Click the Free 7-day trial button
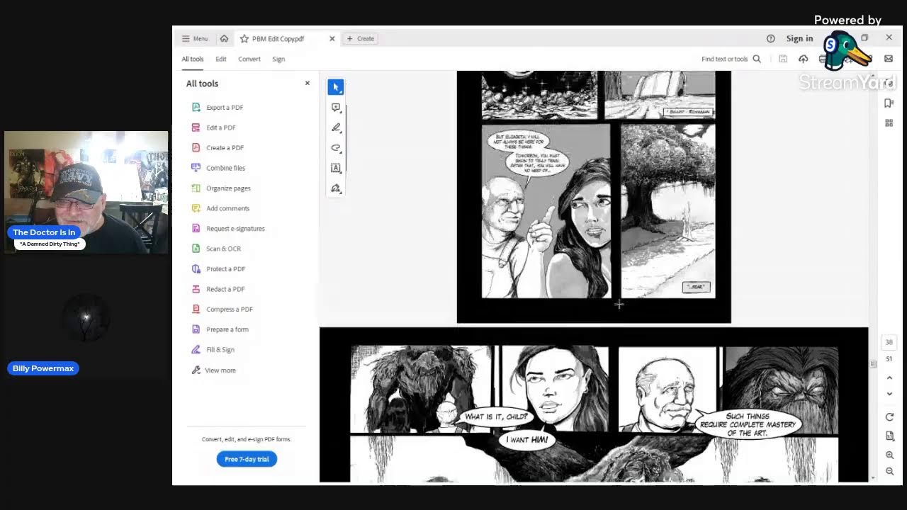Viewport: 907px width, 510px height. [247, 459]
